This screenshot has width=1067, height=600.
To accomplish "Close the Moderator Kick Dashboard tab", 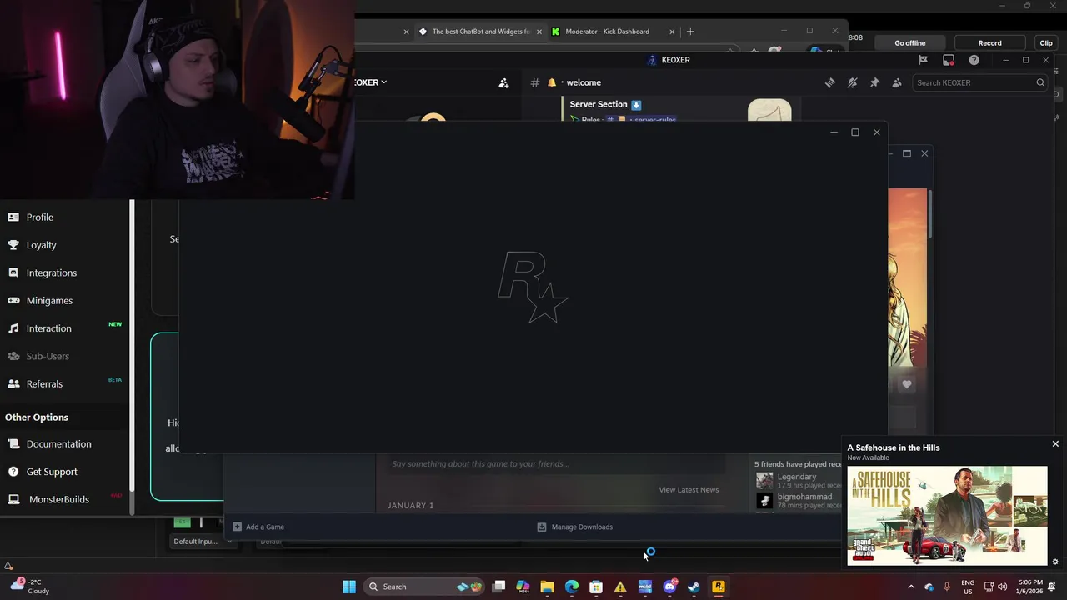I will click(x=672, y=32).
